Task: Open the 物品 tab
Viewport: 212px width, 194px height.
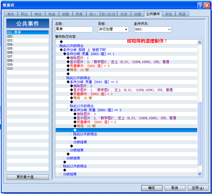Action: [52, 14]
